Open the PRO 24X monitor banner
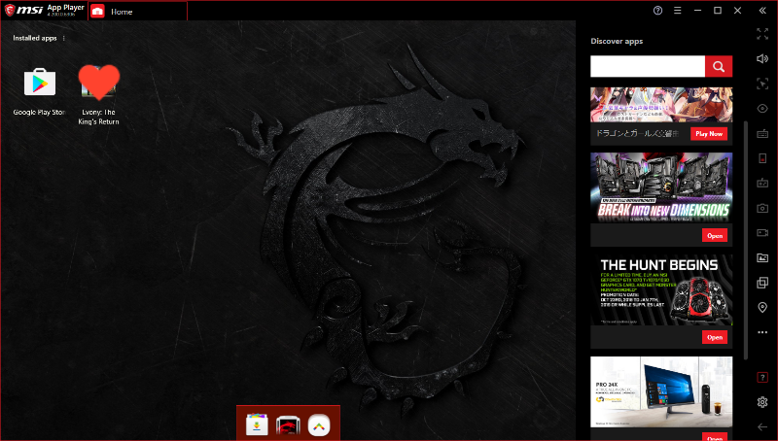The width and height of the screenshot is (778, 441). point(661,391)
